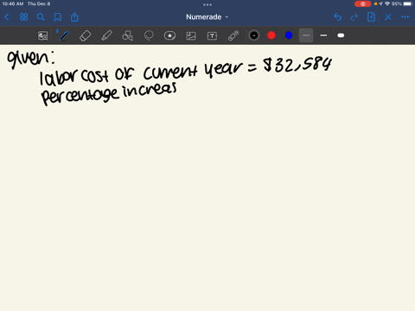Open the Numerade title dropdown
The height and width of the screenshot is (311, 415).
[x=207, y=17]
